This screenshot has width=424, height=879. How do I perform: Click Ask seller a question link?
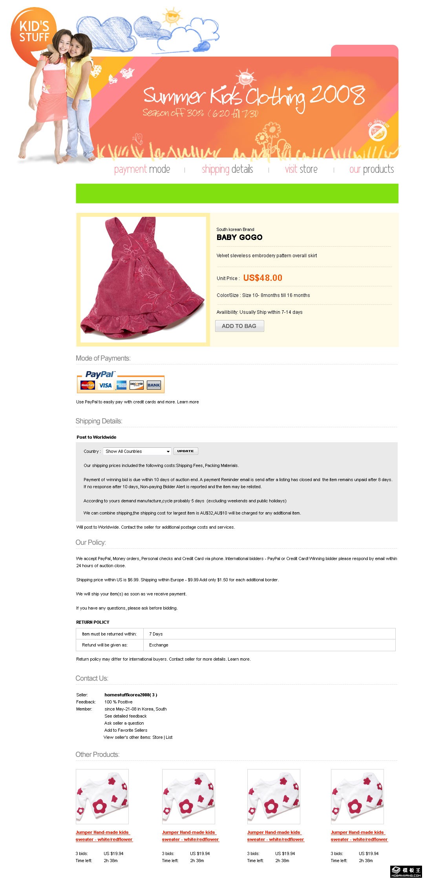point(124,723)
